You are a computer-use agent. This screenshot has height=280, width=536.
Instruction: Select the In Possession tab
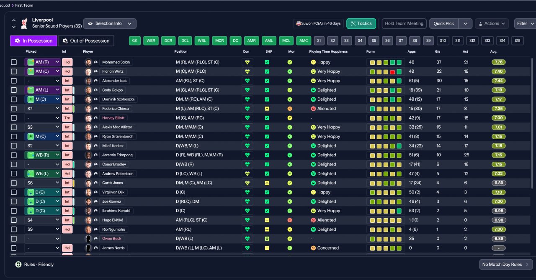tap(34, 41)
